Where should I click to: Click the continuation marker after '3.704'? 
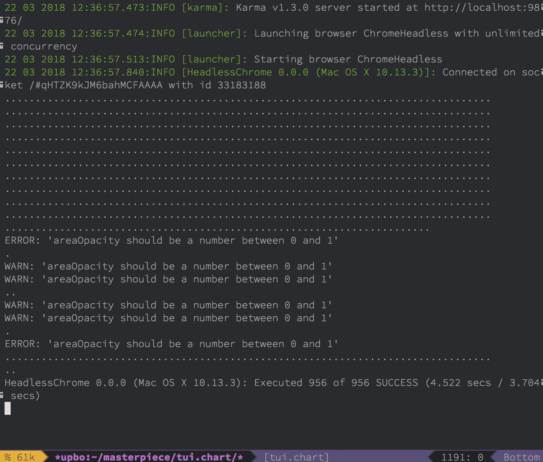tap(541, 383)
